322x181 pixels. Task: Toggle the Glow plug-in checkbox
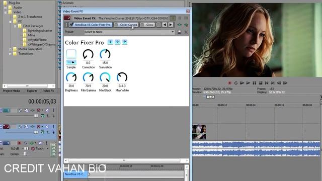pos(142,25)
